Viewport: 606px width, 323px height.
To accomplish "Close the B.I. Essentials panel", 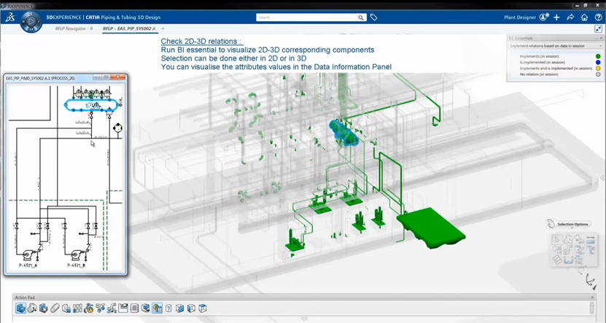I will click(x=601, y=38).
